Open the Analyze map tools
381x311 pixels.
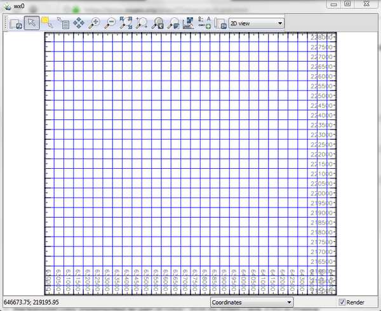[x=189, y=23]
